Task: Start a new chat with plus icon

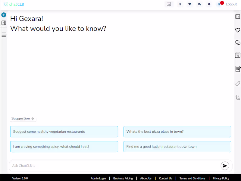Action: pyautogui.click(x=4, y=15)
